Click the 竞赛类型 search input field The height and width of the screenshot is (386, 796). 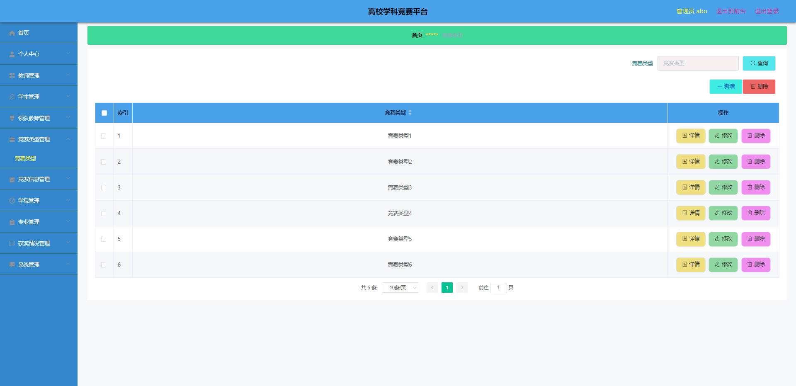[698, 63]
